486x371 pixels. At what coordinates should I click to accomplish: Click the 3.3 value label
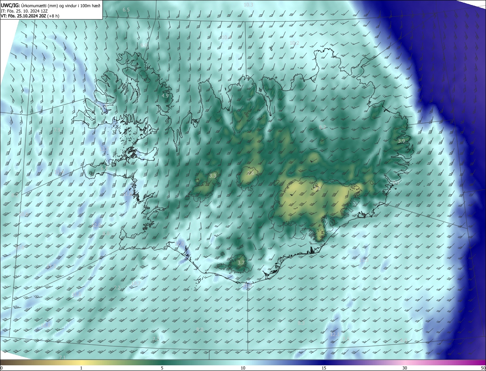click(213, 176)
